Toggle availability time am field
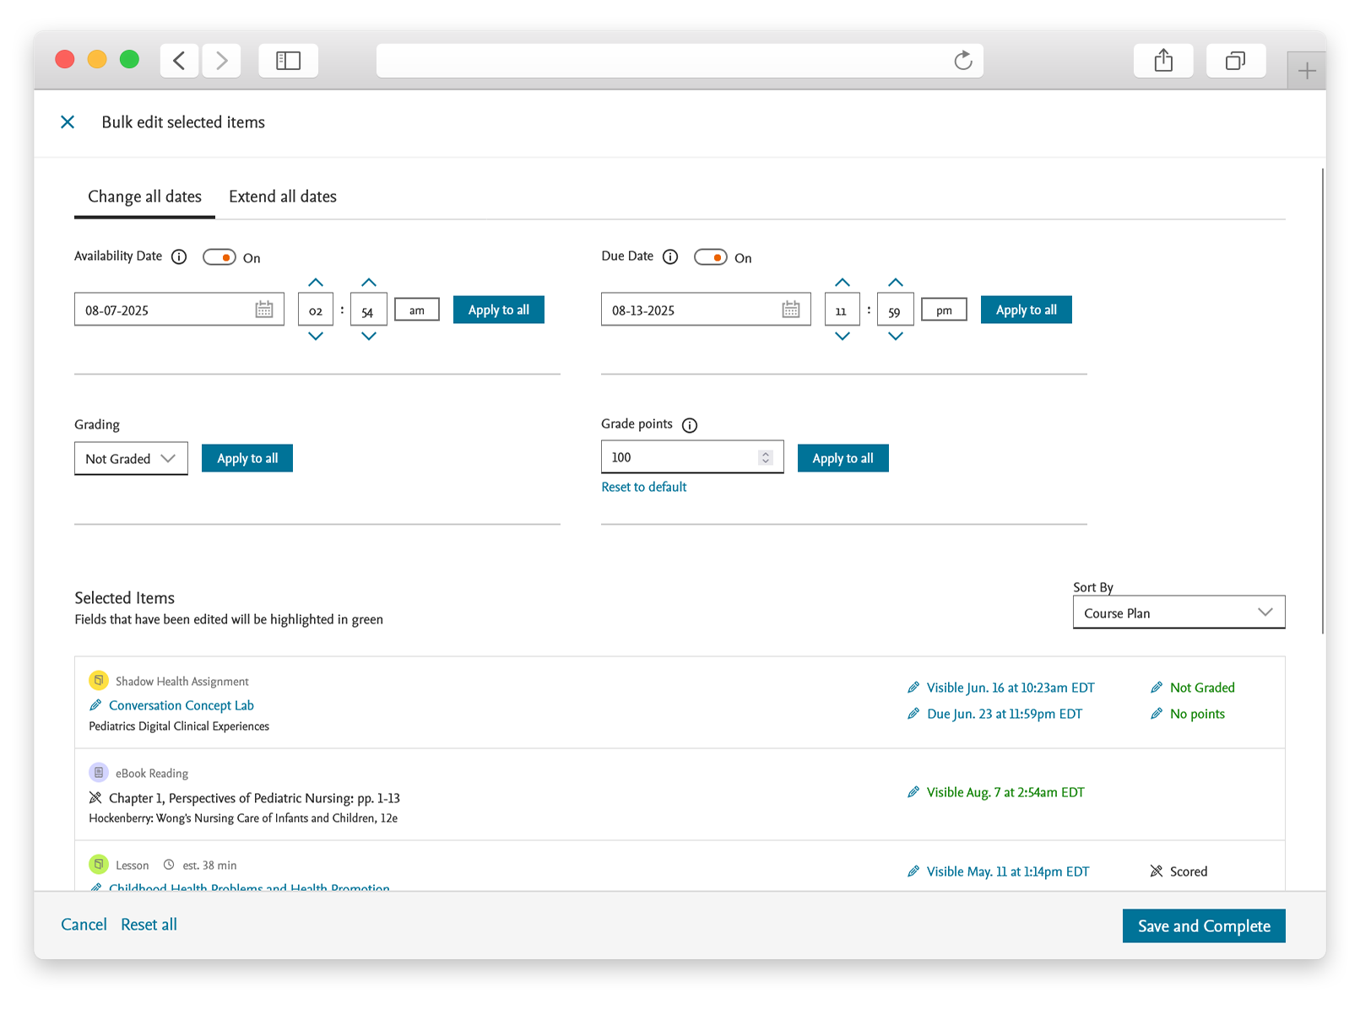Image resolution: width=1360 pixels, height=1025 pixels. tap(417, 310)
